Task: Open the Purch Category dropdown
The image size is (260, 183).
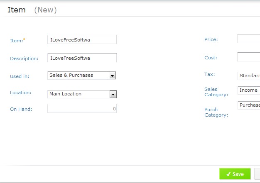Action: tap(249, 105)
